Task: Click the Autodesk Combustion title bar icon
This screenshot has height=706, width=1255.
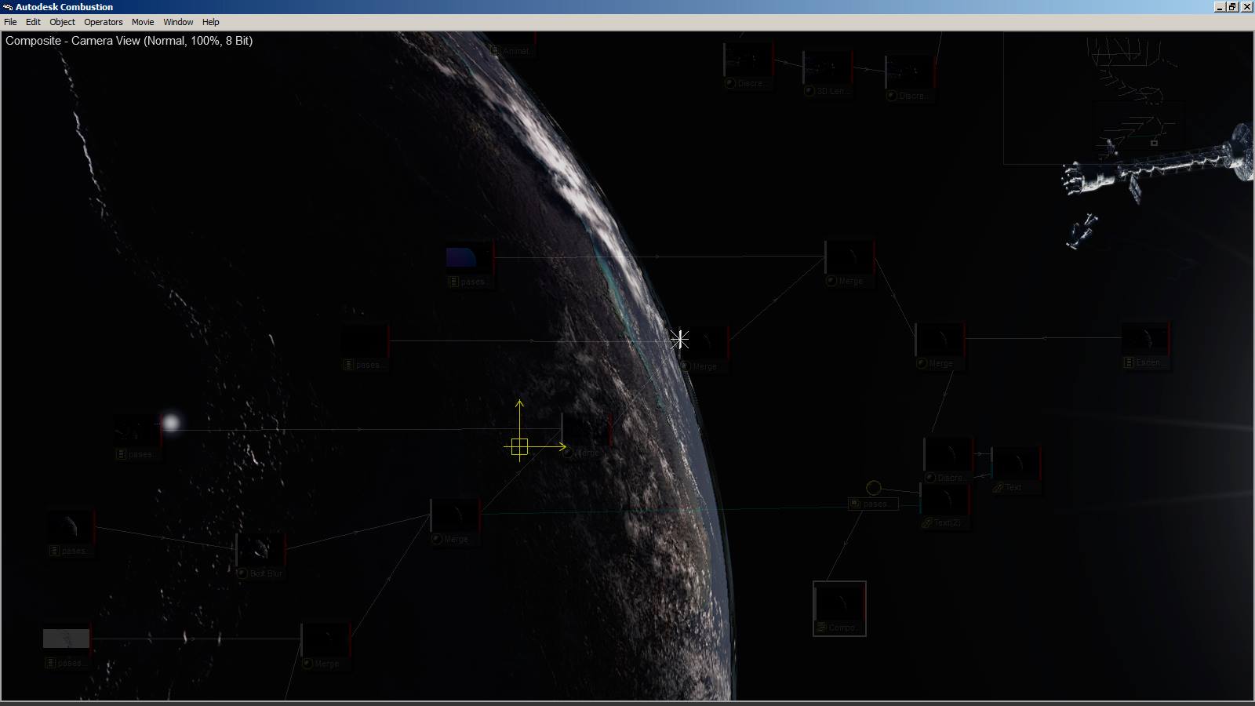Action: click(x=8, y=7)
